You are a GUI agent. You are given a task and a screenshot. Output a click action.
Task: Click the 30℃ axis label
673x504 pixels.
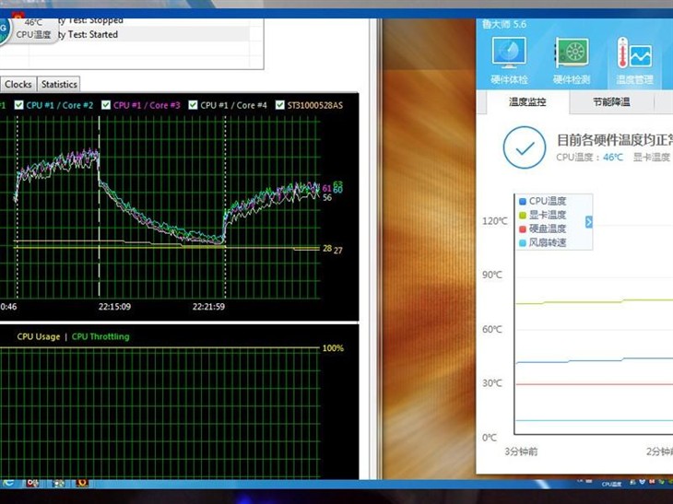(492, 383)
